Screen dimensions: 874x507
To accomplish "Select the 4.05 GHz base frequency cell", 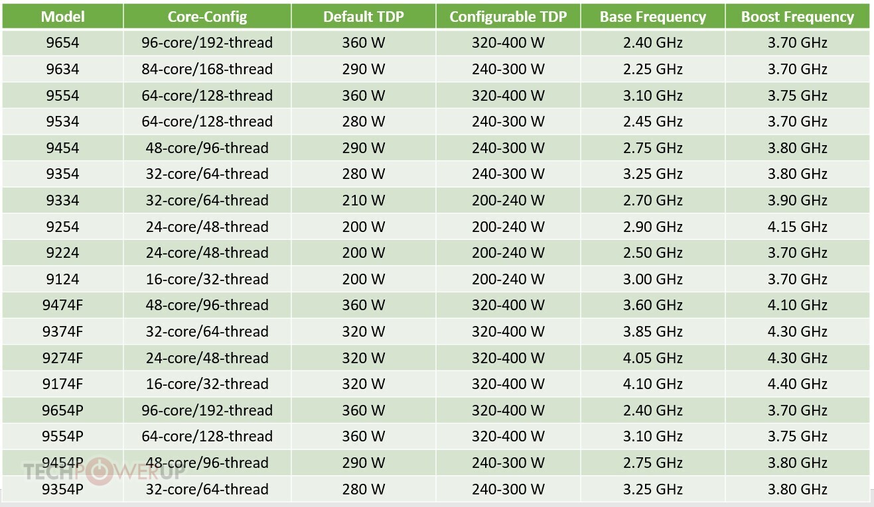I will point(652,358).
